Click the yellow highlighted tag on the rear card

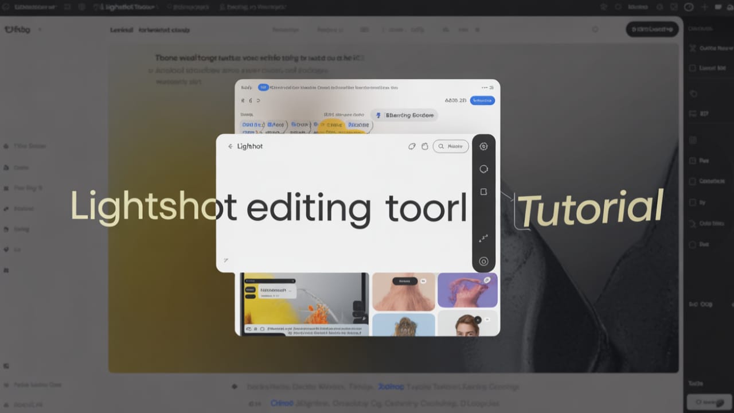331,124
